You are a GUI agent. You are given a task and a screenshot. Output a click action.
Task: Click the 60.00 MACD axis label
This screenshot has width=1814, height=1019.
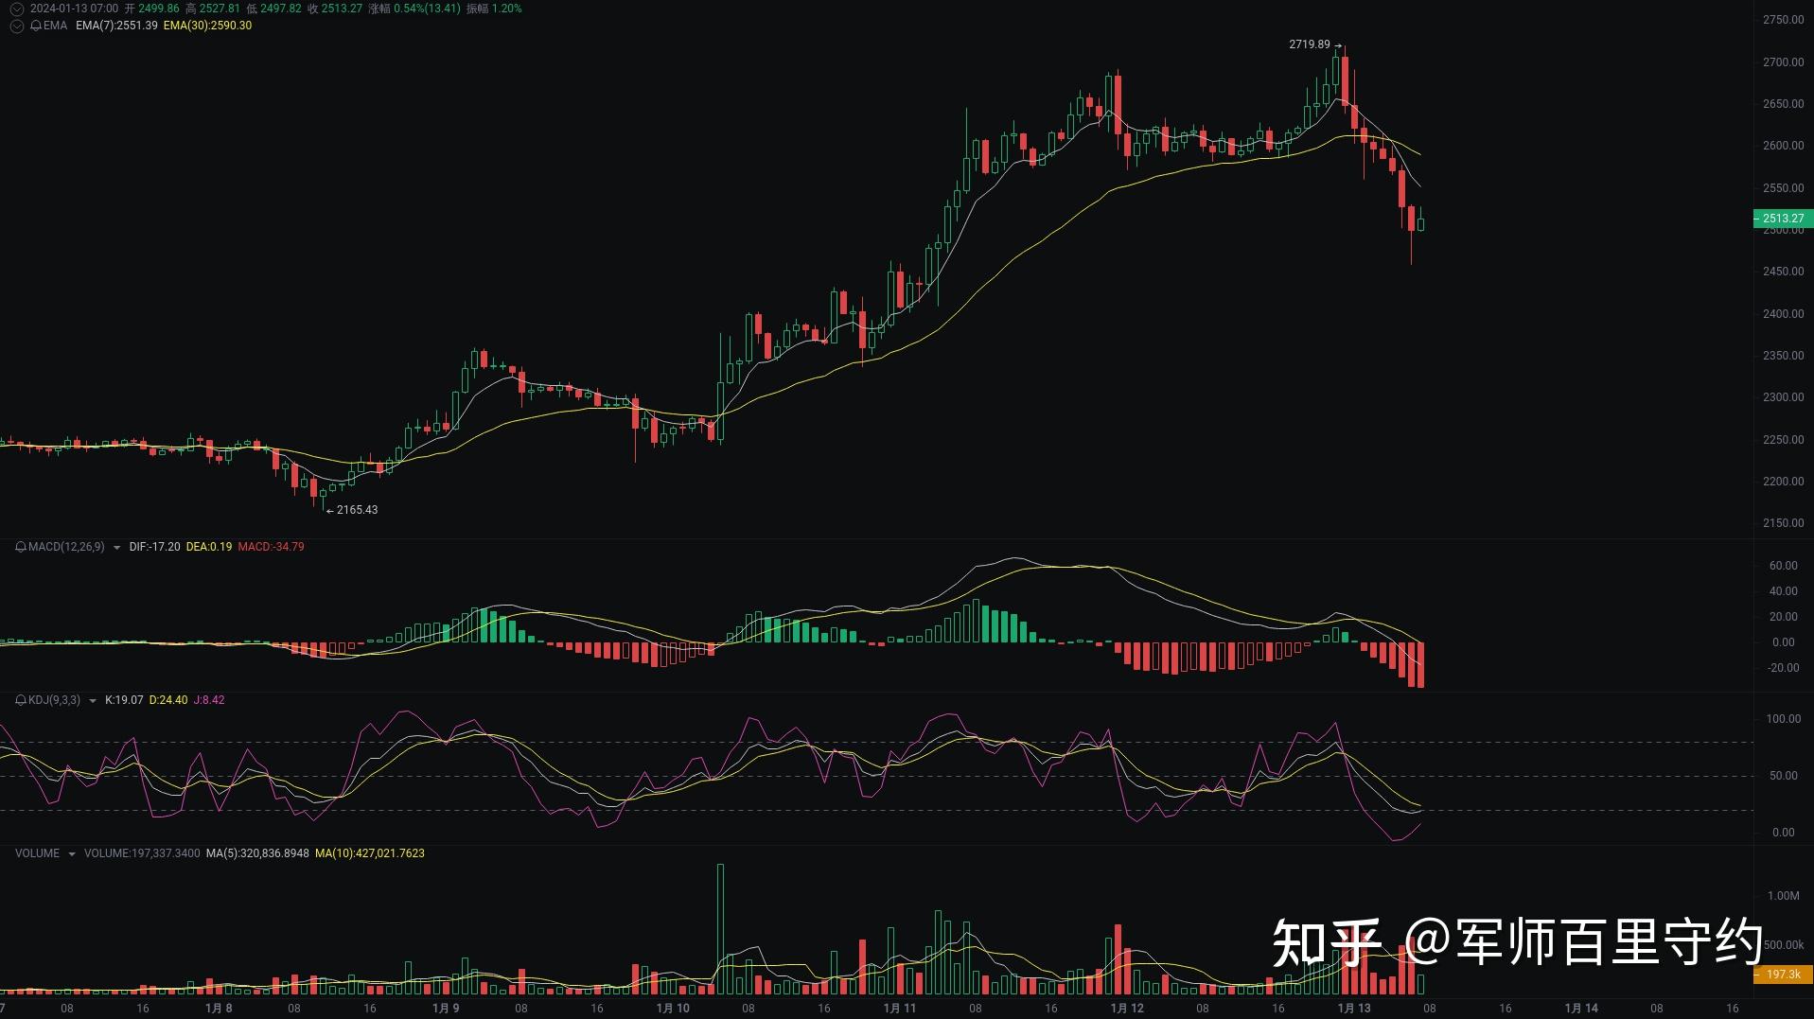pyautogui.click(x=1784, y=566)
